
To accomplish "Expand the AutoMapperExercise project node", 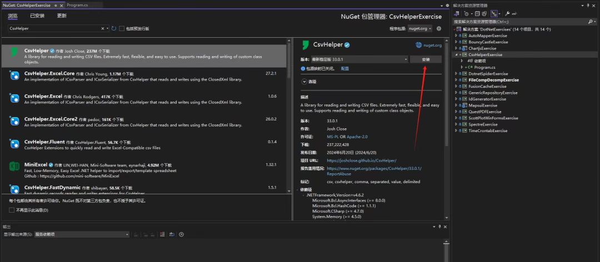I will 456,36.
